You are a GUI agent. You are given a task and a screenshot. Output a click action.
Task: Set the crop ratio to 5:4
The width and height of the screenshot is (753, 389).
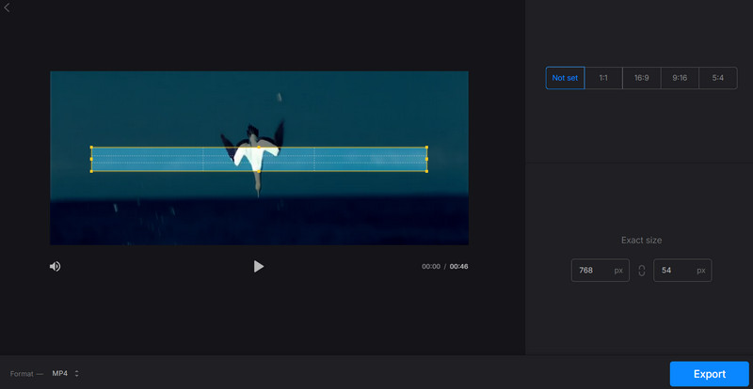pyautogui.click(x=717, y=78)
